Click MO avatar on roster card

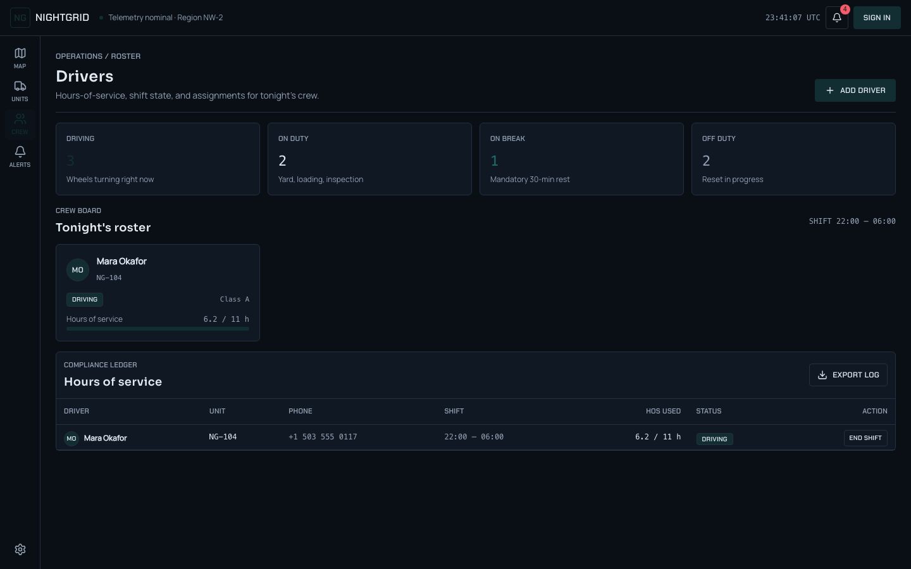(78, 270)
